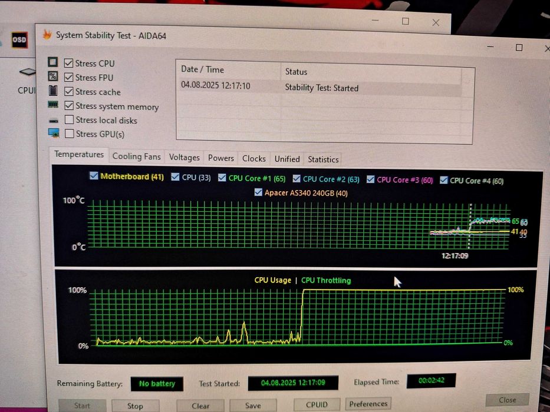Click the chip icon beside Stress cache
Screen dimensions: 550x412
(53, 91)
